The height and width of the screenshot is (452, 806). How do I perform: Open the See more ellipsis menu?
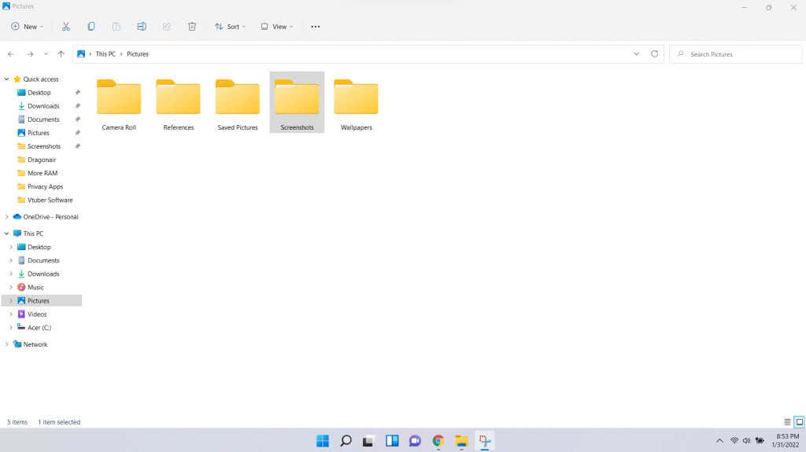[x=316, y=27]
